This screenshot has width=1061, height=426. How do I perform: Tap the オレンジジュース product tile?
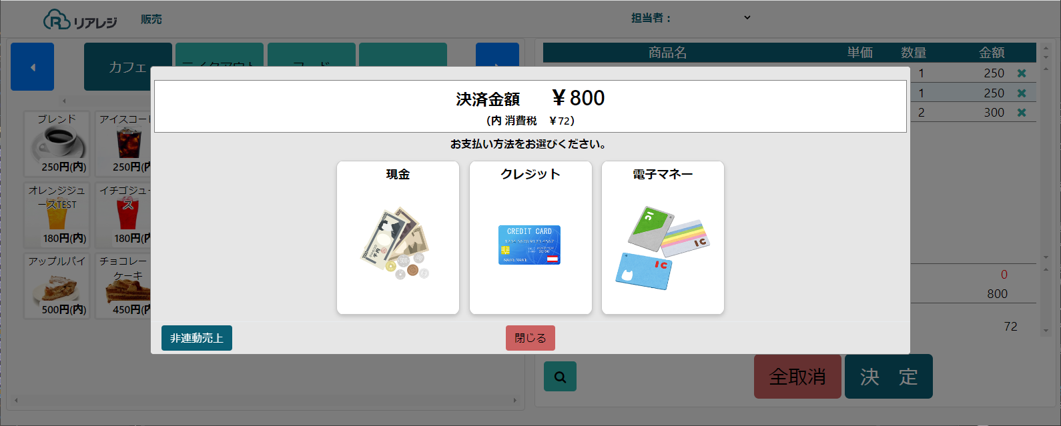[x=57, y=214]
